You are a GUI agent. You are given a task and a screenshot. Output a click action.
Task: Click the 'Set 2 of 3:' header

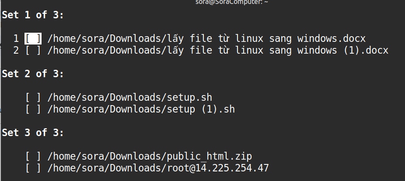click(33, 74)
